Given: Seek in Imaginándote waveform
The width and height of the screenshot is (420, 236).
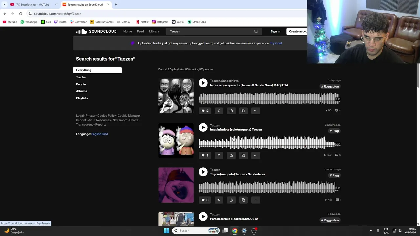Looking at the screenshot, I should [x=269, y=143].
